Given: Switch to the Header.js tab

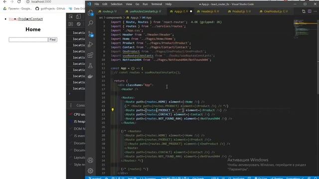Looking at the screenshot, I should pos(208,11).
